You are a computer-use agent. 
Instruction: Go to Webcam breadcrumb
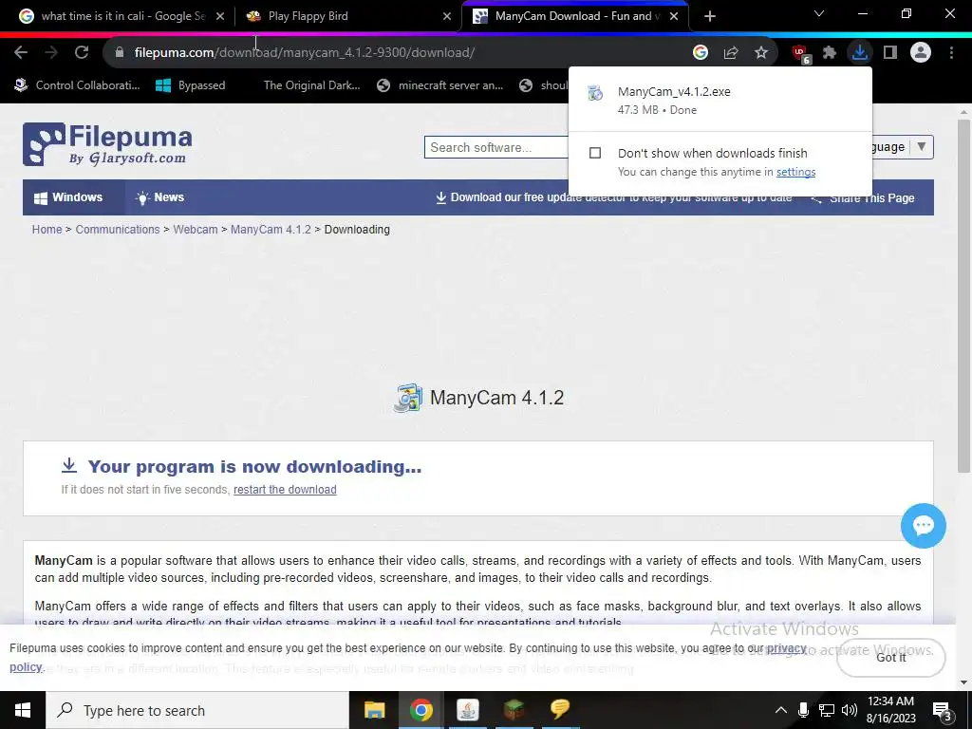point(196,230)
